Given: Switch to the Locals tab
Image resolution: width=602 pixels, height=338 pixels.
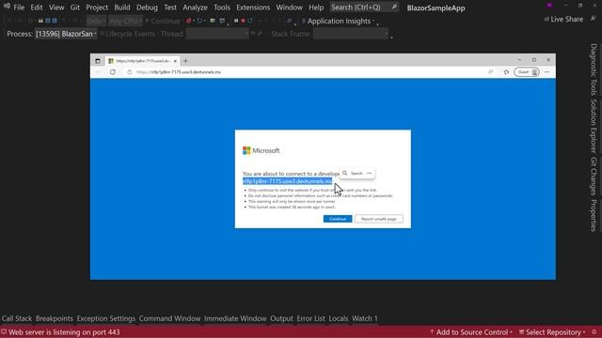Looking at the screenshot, I should [339, 318].
